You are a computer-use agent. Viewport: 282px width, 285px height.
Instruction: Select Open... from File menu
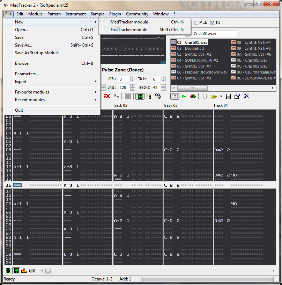(52, 30)
